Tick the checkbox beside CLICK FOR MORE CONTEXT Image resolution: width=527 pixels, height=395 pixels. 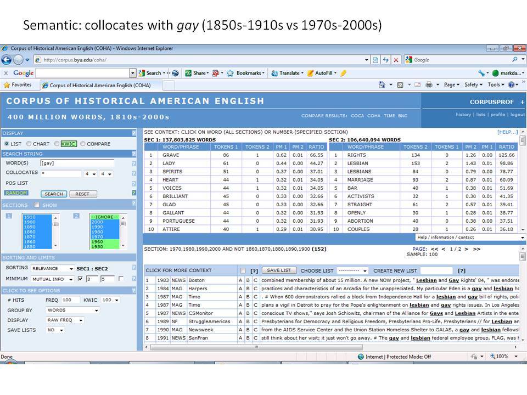tap(243, 270)
